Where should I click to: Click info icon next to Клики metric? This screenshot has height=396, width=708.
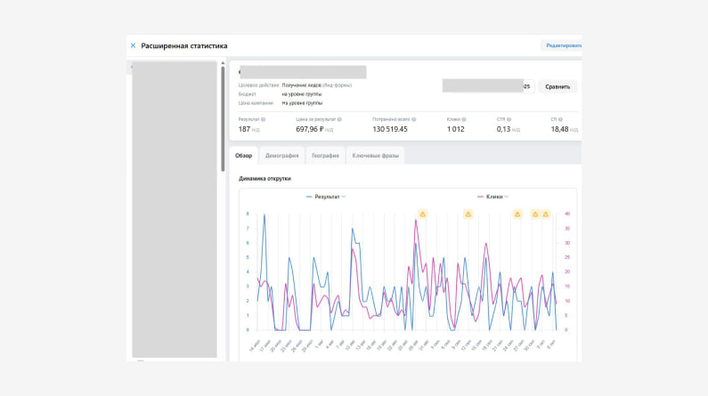click(463, 119)
